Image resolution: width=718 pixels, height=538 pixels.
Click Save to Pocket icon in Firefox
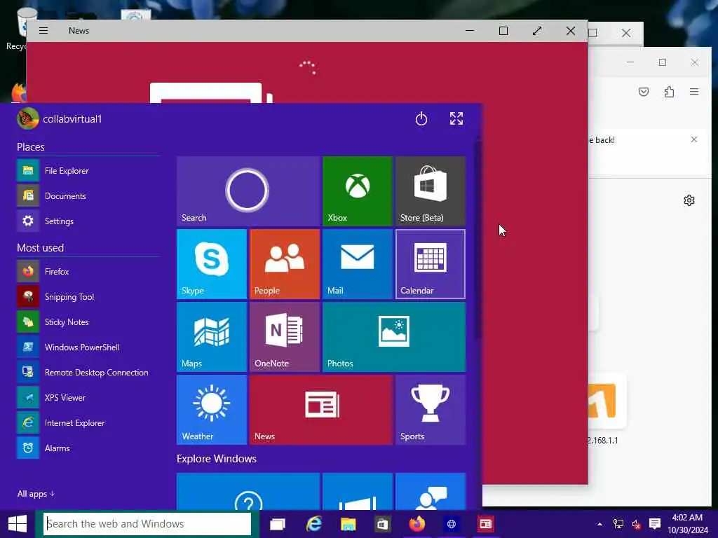point(644,92)
